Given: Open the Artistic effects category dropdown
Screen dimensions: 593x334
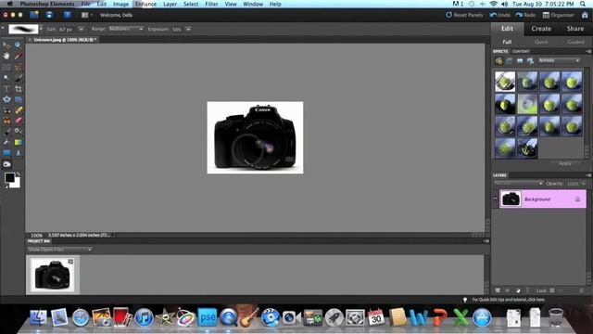Looking at the screenshot, I should 559,60.
